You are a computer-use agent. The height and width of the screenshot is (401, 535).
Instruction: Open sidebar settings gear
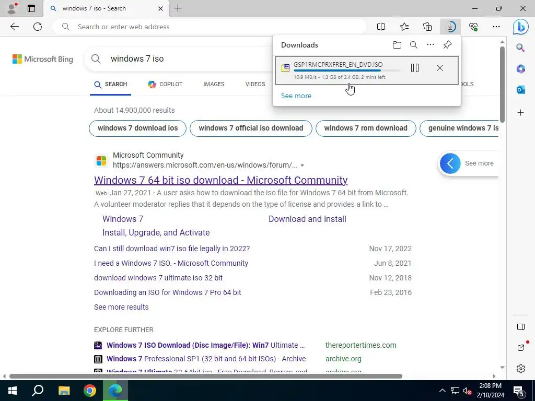tap(521, 369)
